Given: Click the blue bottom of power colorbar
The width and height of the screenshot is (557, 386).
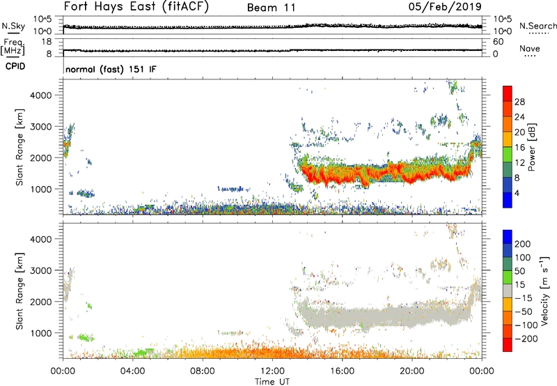Looking at the screenshot, I should [508, 200].
